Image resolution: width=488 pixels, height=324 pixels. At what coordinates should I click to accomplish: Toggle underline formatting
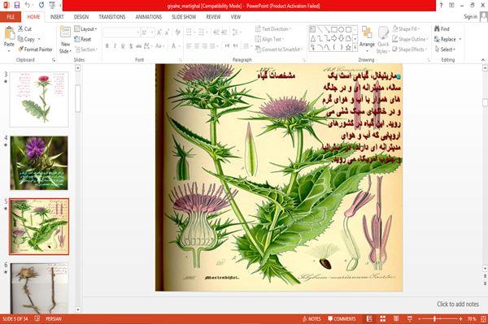[123, 46]
